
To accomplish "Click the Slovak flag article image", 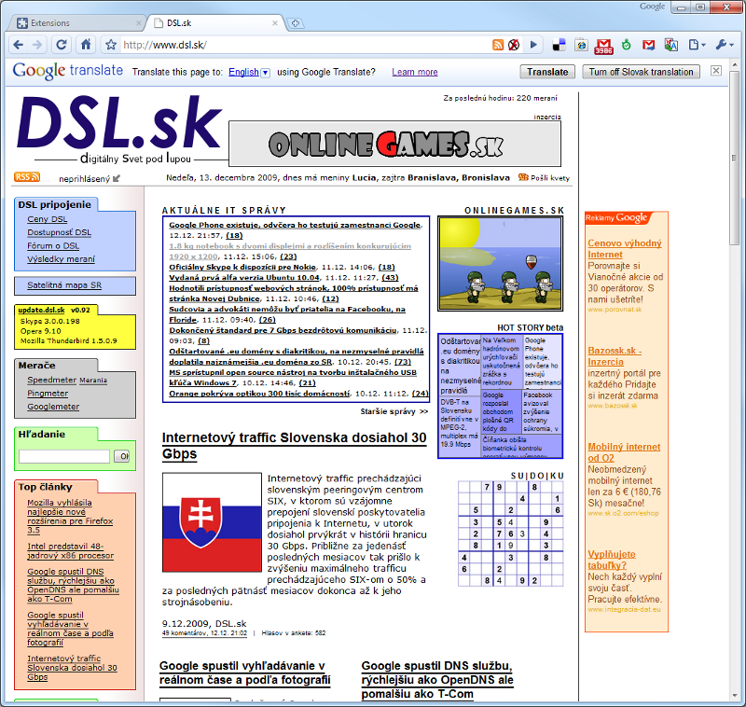I will click(x=212, y=522).
